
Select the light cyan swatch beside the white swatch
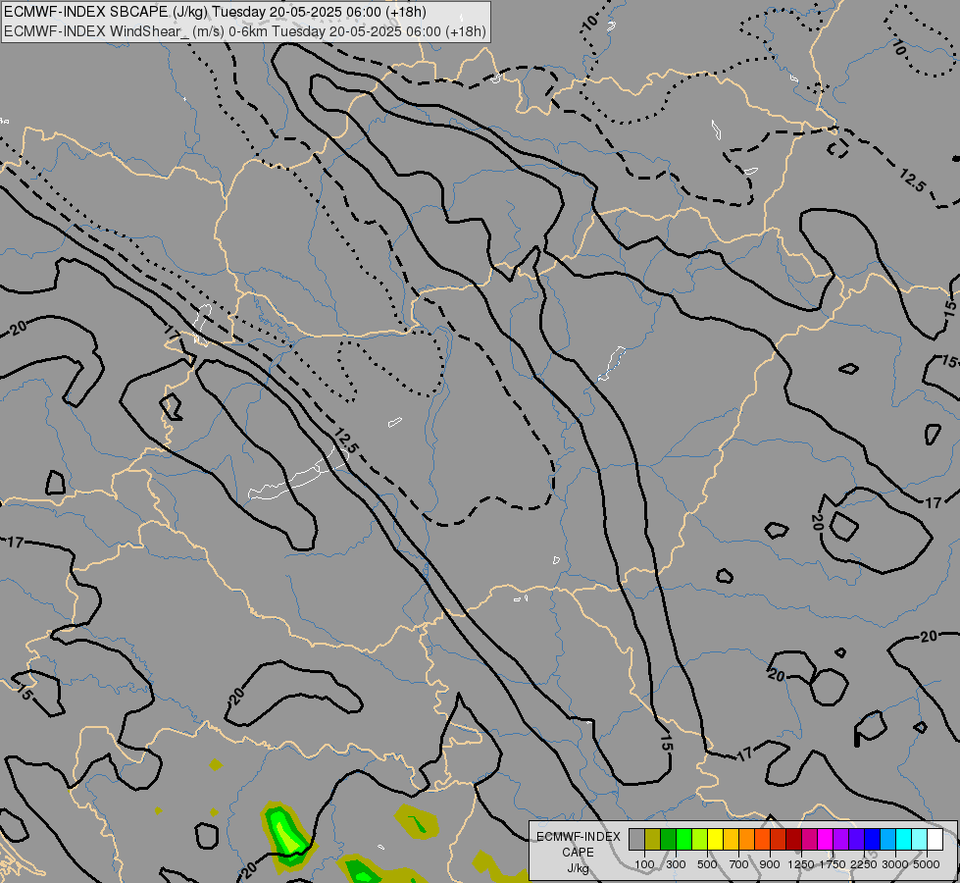tap(920, 840)
